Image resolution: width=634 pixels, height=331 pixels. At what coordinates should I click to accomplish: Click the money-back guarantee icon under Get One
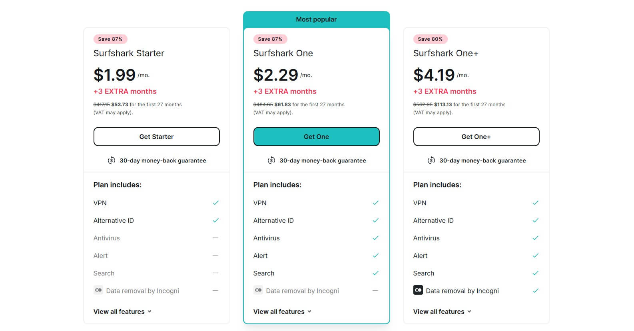pos(271,160)
